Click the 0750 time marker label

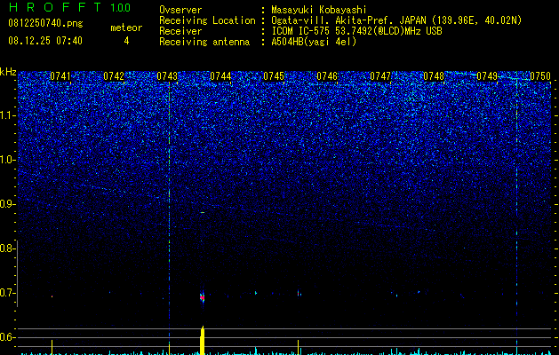pos(540,76)
